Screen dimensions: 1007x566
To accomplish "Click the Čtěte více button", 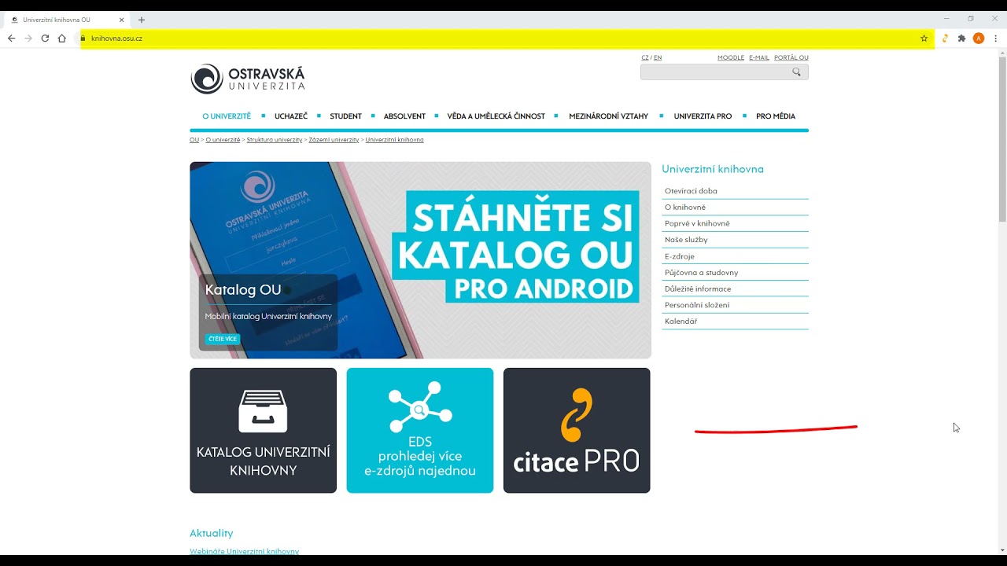I will pos(223,339).
